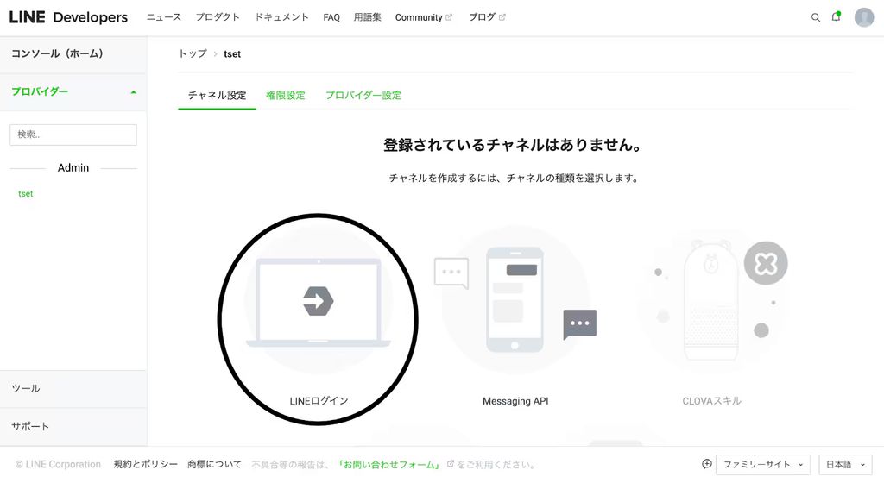Viewport: 884px width, 483px height.
Task: Click the ブログ external link icon
Action: coord(502,17)
